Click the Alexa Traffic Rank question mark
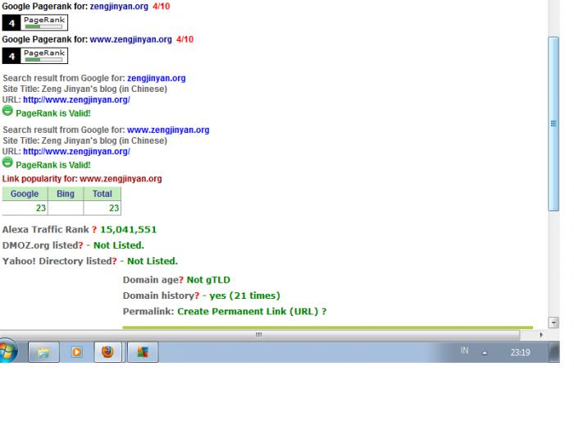 94,229
